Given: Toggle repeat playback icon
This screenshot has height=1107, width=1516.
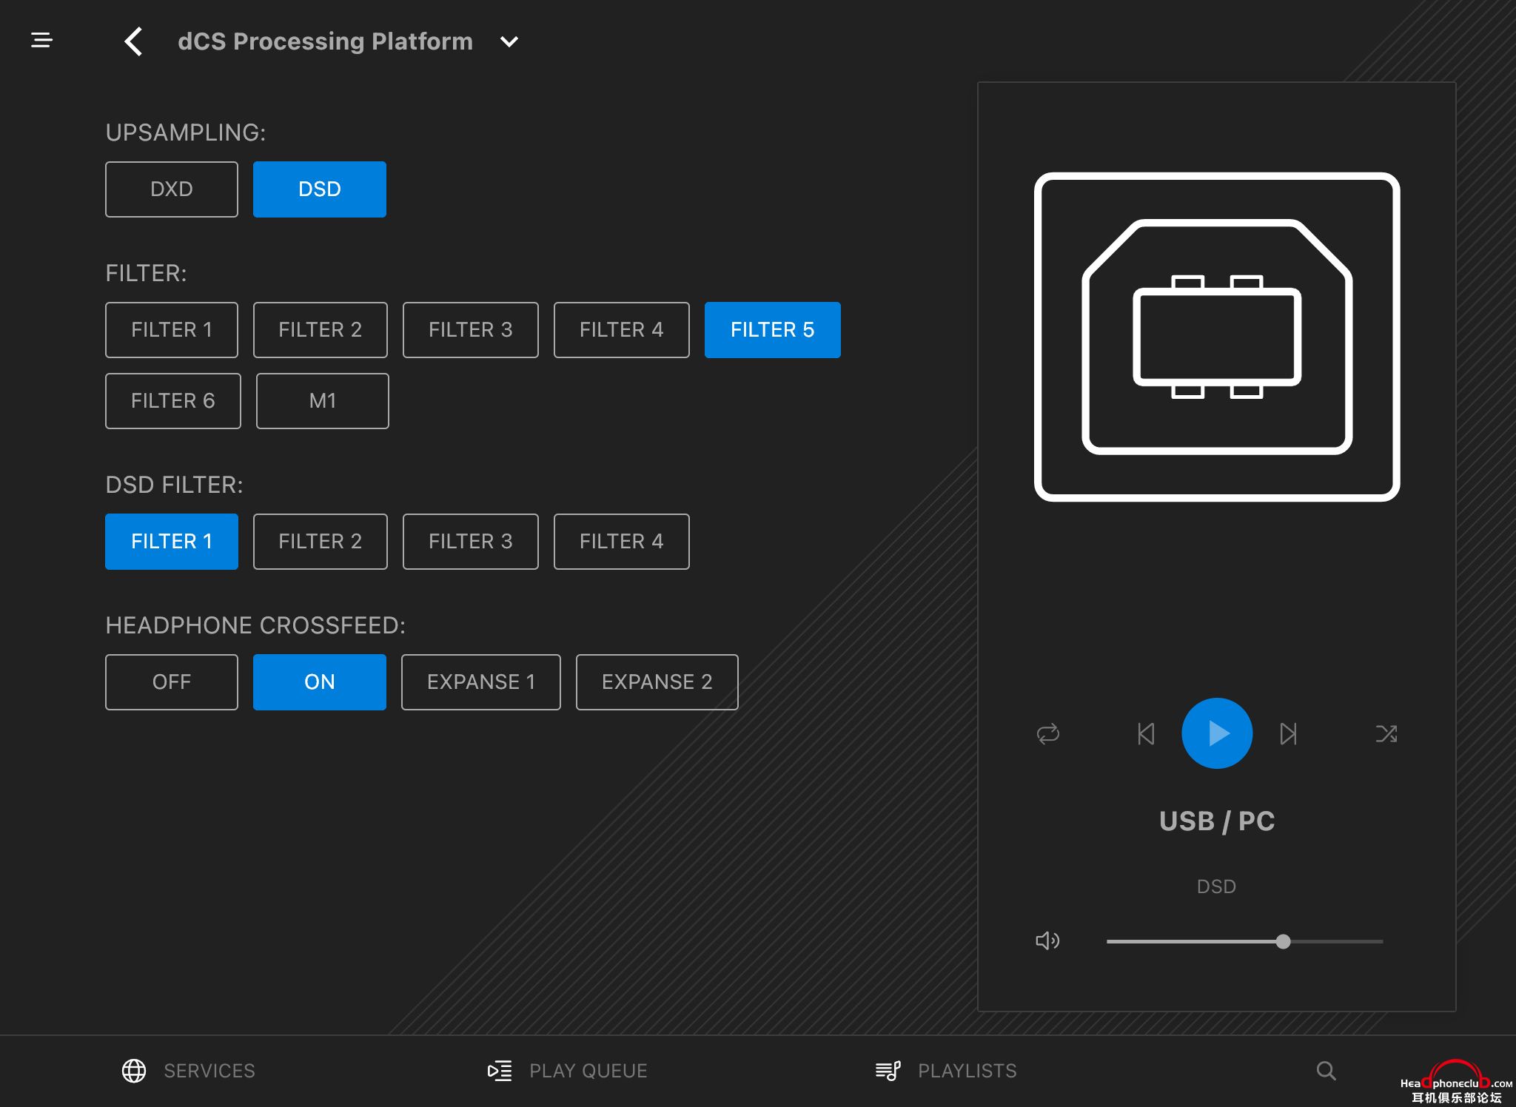Looking at the screenshot, I should point(1048,734).
